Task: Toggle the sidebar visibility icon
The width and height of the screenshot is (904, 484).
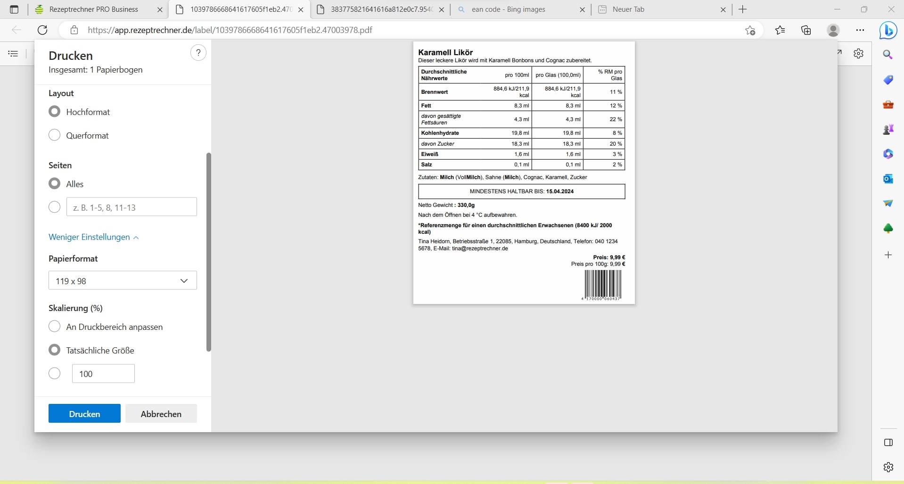Action: pos(888,443)
